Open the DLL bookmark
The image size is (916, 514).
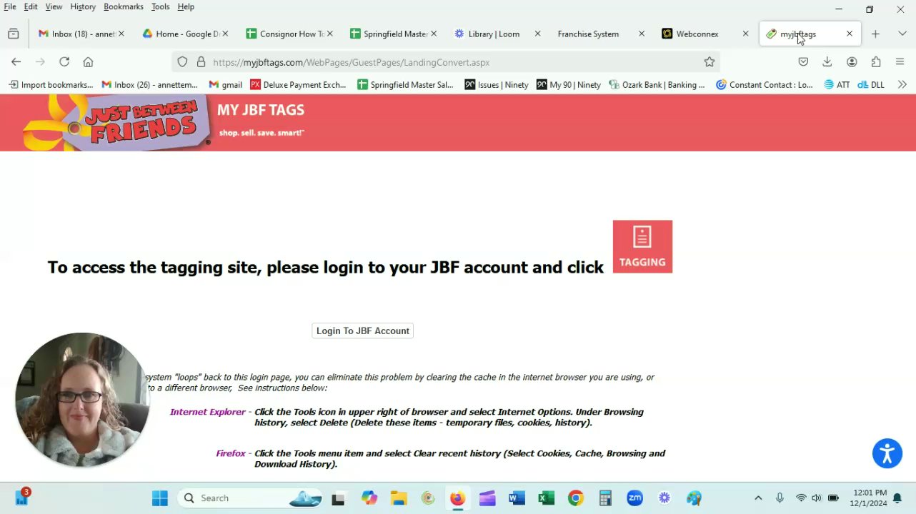(871, 84)
